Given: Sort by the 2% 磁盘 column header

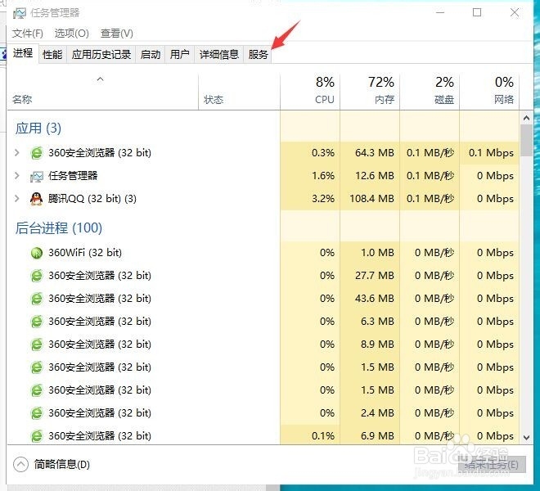Looking at the screenshot, I should coord(430,92).
